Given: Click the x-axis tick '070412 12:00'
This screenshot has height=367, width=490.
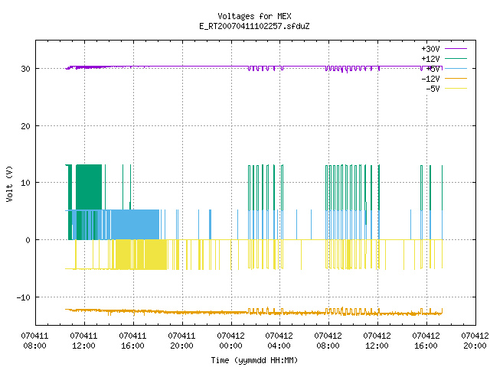Looking at the screenshot, I should [x=377, y=341].
